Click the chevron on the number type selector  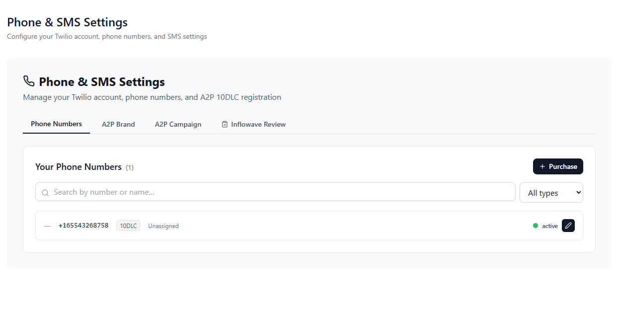[x=579, y=192]
